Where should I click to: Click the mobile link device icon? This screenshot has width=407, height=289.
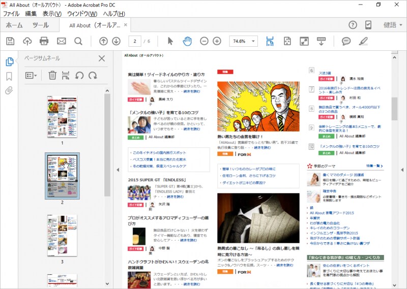(368, 25)
